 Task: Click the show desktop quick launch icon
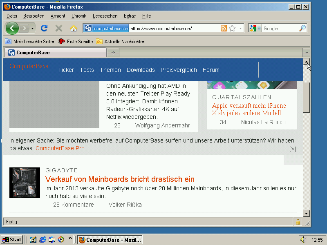(x=33, y=240)
